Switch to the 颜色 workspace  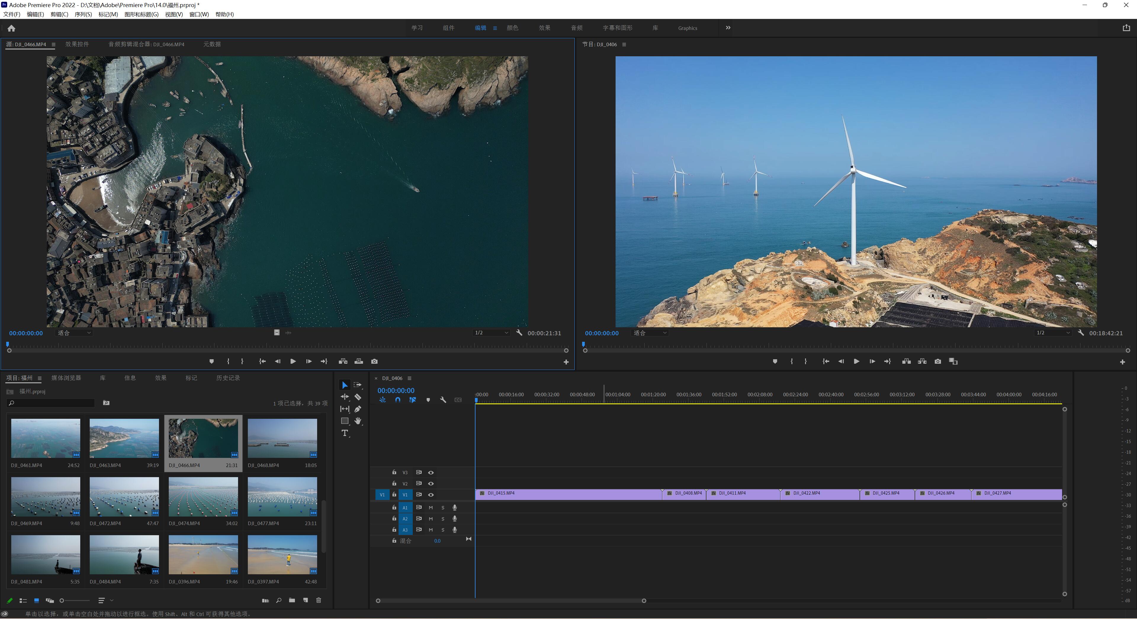coord(513,28)
